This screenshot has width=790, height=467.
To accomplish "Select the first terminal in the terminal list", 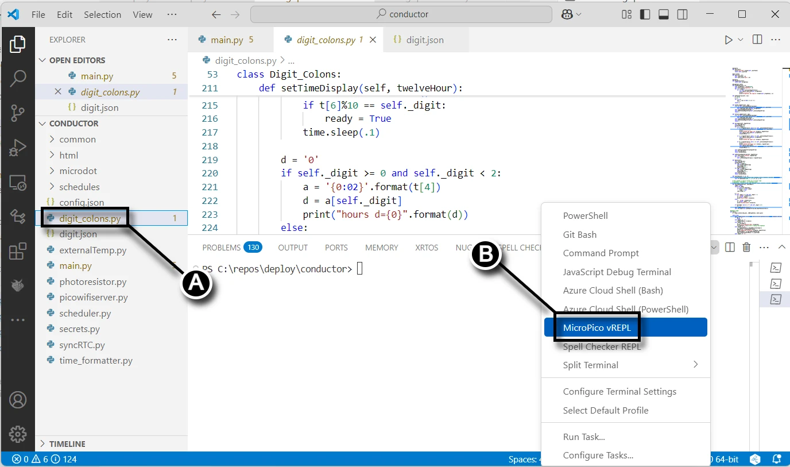I will pos(775,268).
